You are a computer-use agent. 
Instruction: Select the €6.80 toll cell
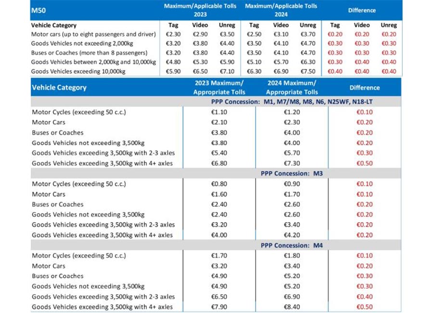pos(219,163)
